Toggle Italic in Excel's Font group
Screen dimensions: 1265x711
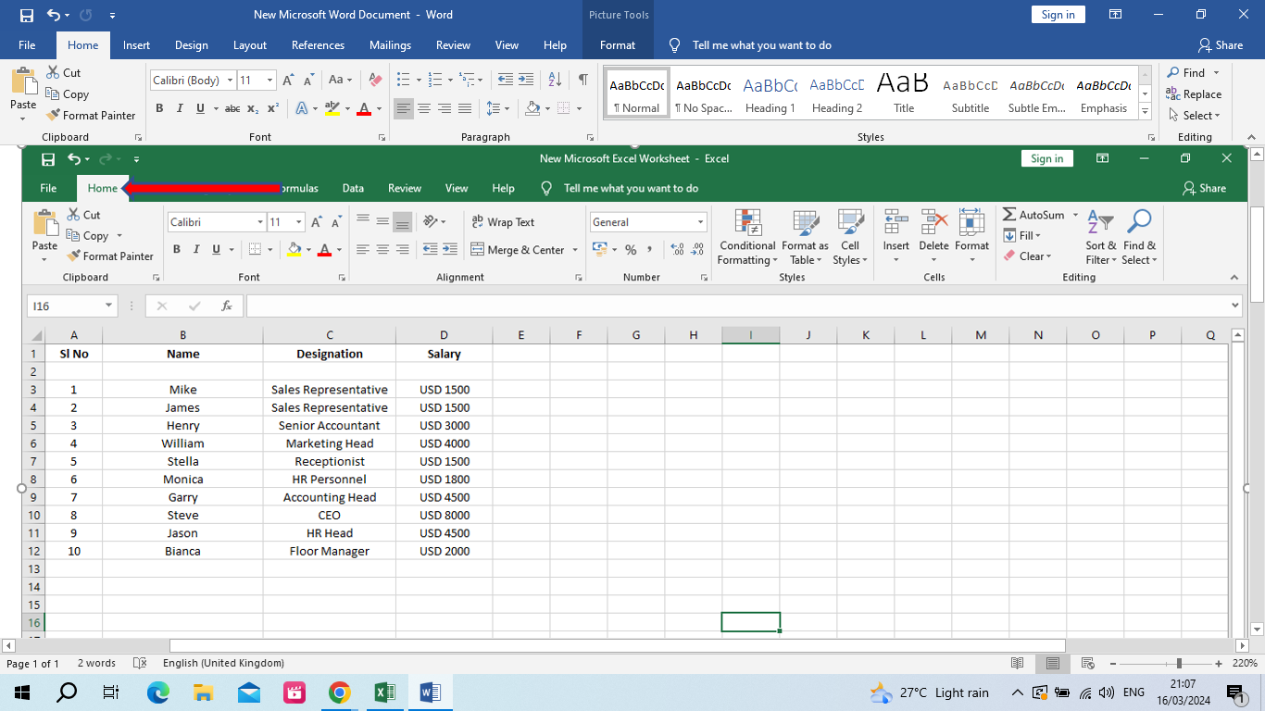pyautogui.click(x=196, y=250)
